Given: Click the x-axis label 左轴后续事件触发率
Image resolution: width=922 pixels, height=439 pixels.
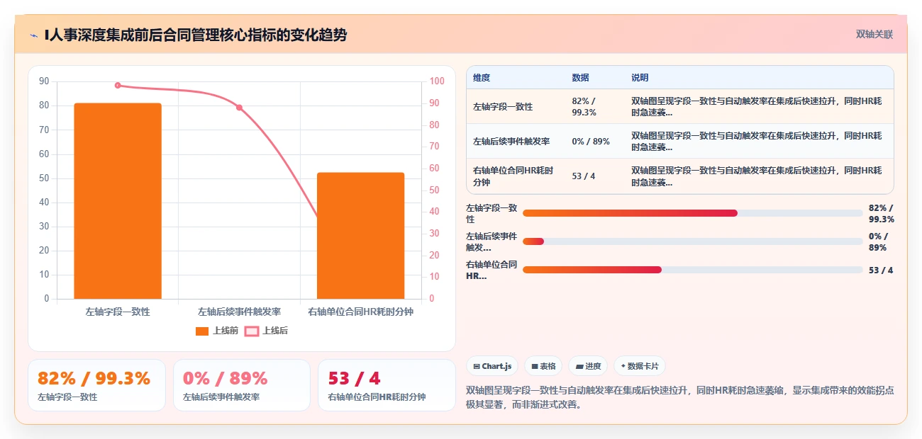Looking at the screenshot, I should tap(239, 312).
